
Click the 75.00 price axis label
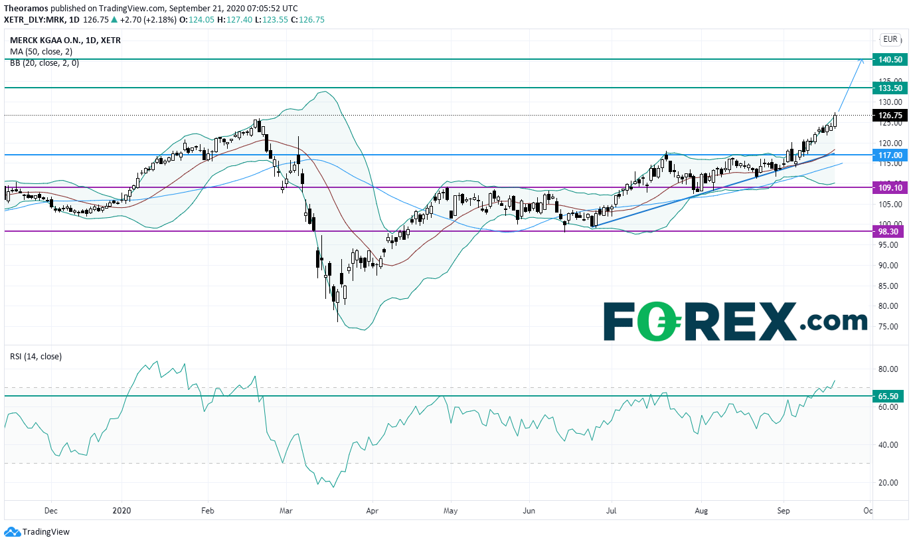click(890, 327)
